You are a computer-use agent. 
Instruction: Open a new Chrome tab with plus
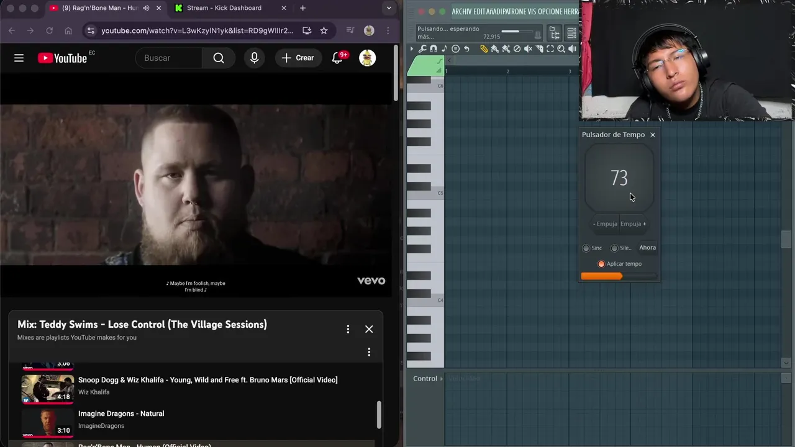(302, 8)
